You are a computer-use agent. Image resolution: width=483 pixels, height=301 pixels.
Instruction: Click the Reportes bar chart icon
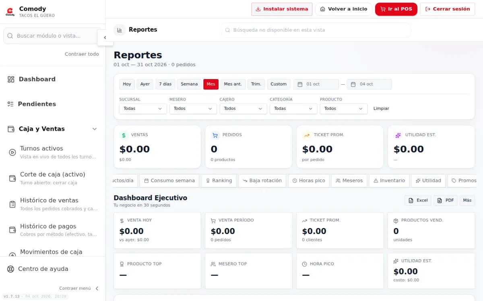(x=120, y=30)
